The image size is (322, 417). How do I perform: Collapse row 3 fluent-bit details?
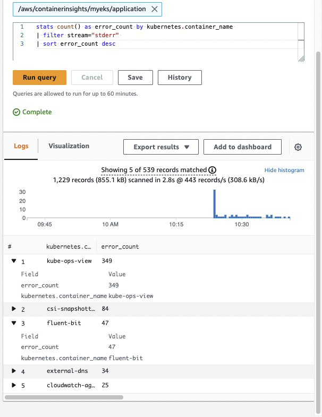[14, 323]
